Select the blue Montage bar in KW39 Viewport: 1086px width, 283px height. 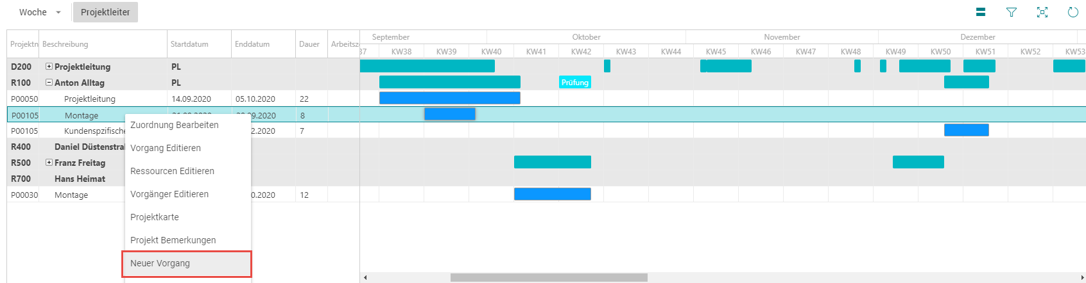point(450,114)
